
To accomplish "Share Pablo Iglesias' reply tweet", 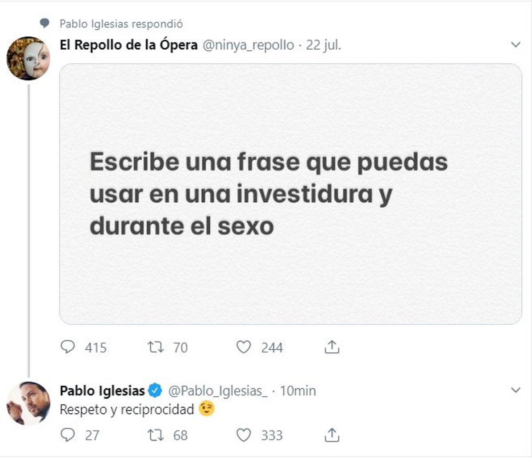I will click(x=332, y=435).
